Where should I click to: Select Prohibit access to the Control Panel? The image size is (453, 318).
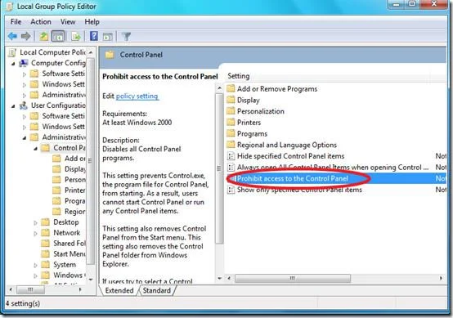336,178
